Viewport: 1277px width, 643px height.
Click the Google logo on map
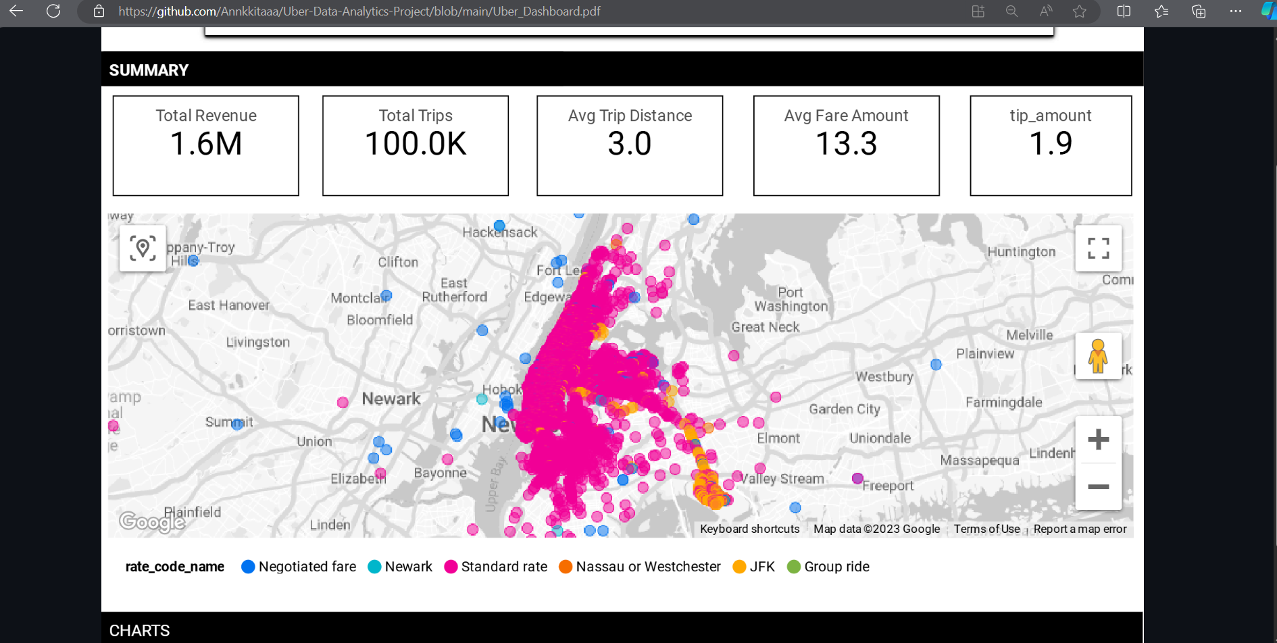(x=151, y=521)
